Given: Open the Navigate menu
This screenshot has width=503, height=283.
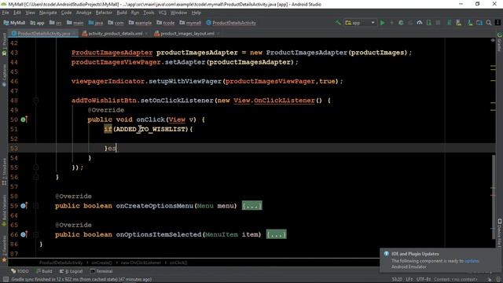Looking at the screenshot, I should pos(48,13).
